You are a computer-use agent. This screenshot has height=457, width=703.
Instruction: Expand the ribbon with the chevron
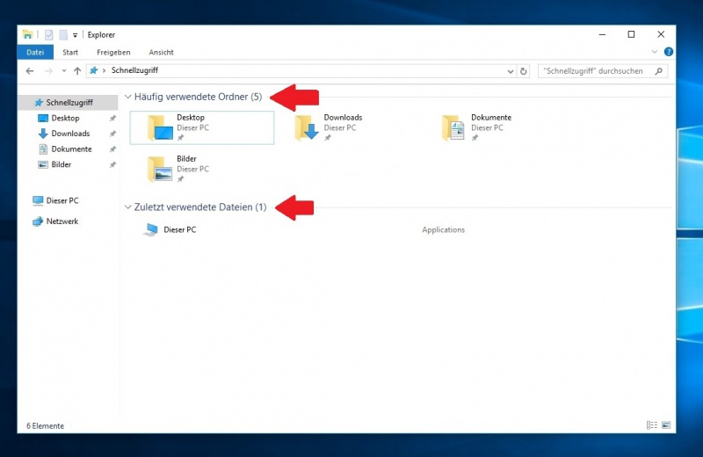click(x=654, y=52)
